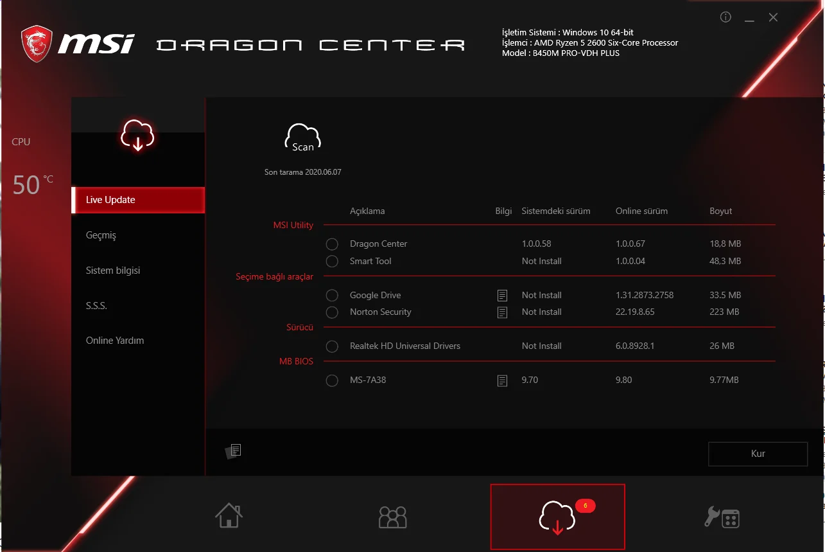This screenshot has width=825, height=552.
Task: Open the tools wrench icon in bottom bar
Action: (x=722, y=517)
